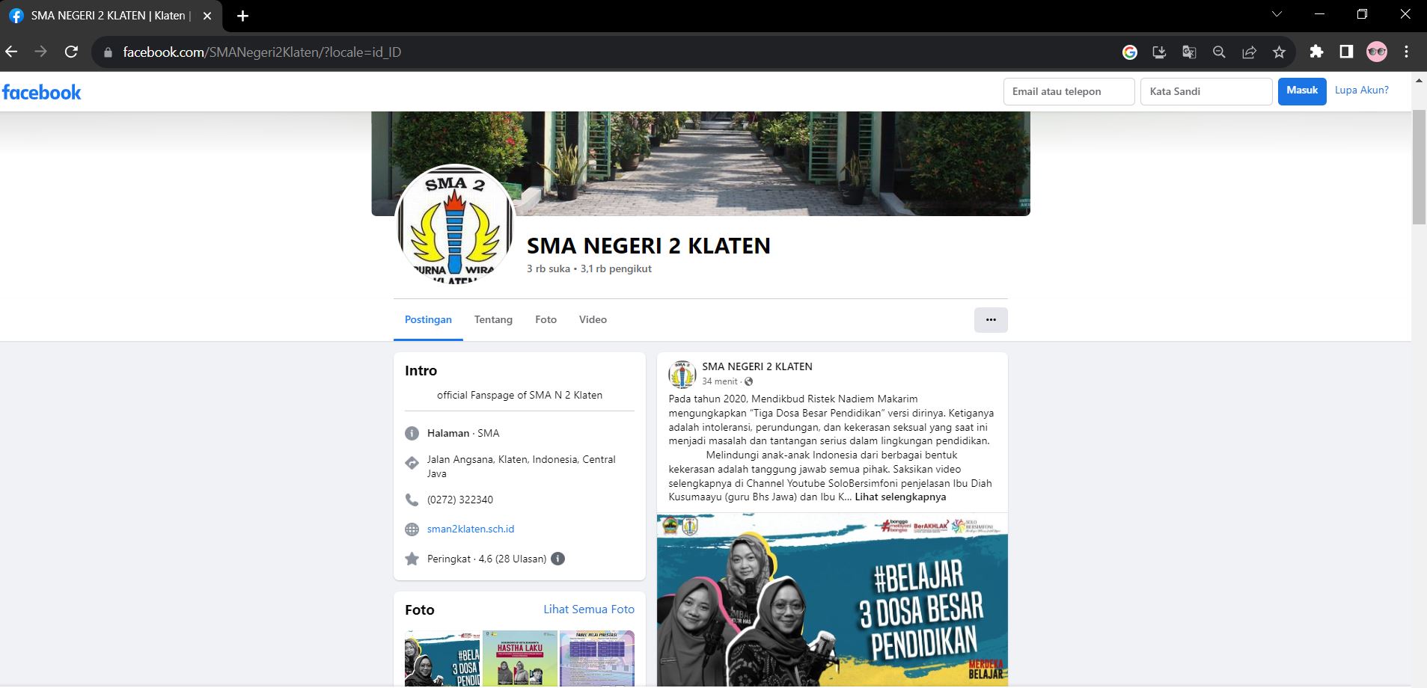Open the browser extensions puzzle icon

(x=1316, y=52)
